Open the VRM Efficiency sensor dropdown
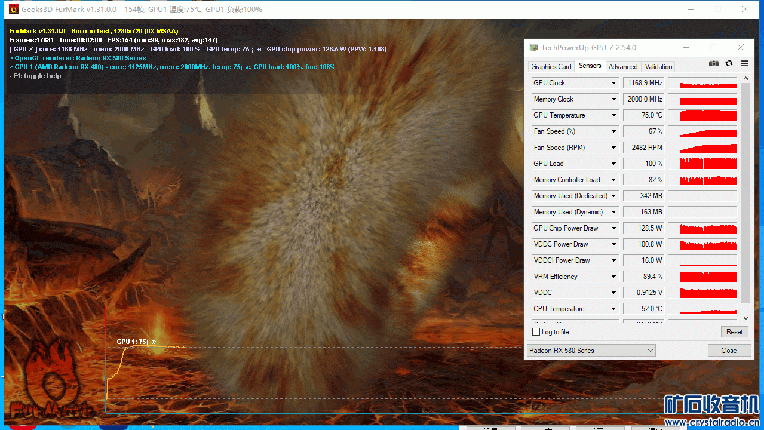 pyautogui.click(x=613, y=277)
